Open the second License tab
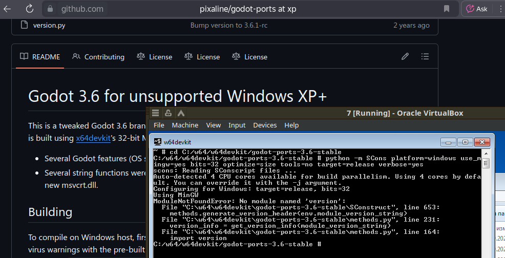This screenshot has width=505, height=258. point(202,57)
